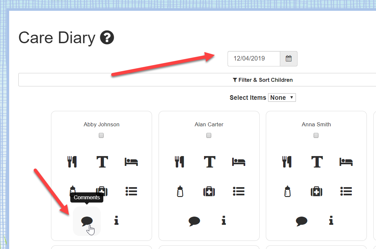
Task: Expand Filter & Sort Children panel
Action: pyautogui.click(x=197, y=80)
